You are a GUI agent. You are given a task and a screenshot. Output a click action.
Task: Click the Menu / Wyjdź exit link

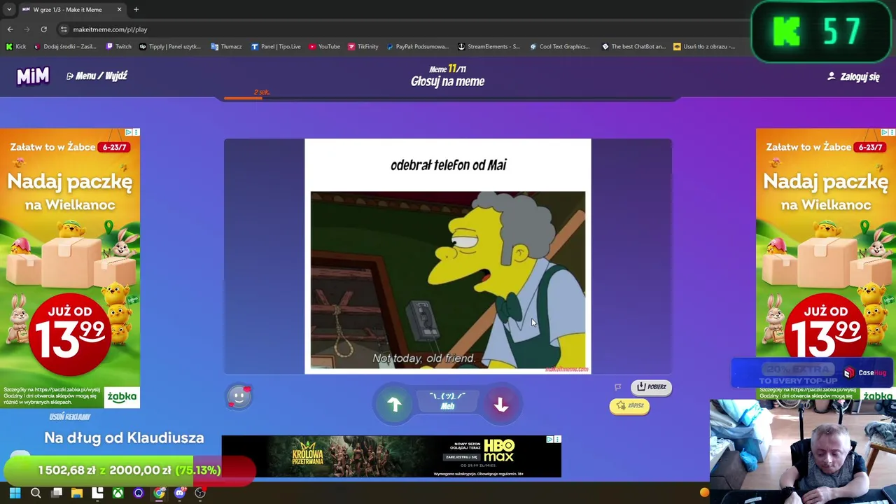[x=97, y=76]
